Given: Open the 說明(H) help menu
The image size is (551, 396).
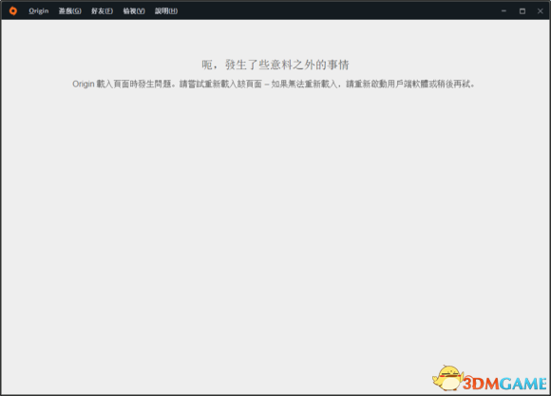Looking at the screenshot, I should coord(166,10).
